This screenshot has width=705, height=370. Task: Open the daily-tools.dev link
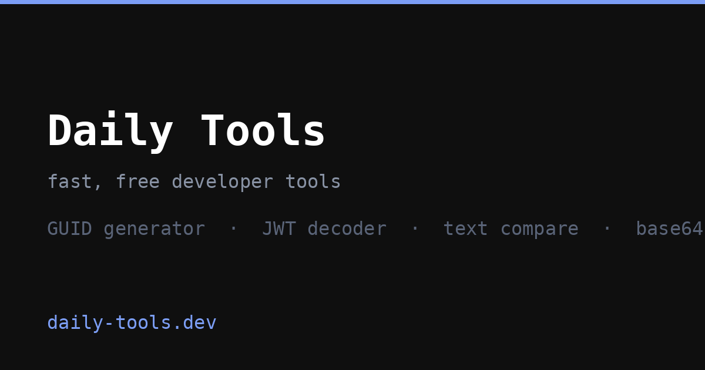coord(132,322)
